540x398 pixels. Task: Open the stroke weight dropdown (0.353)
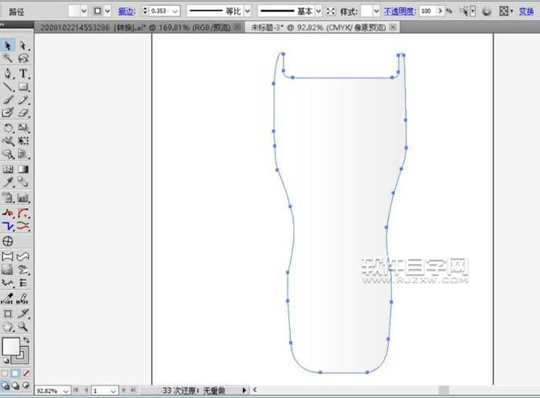pos(174,12)
